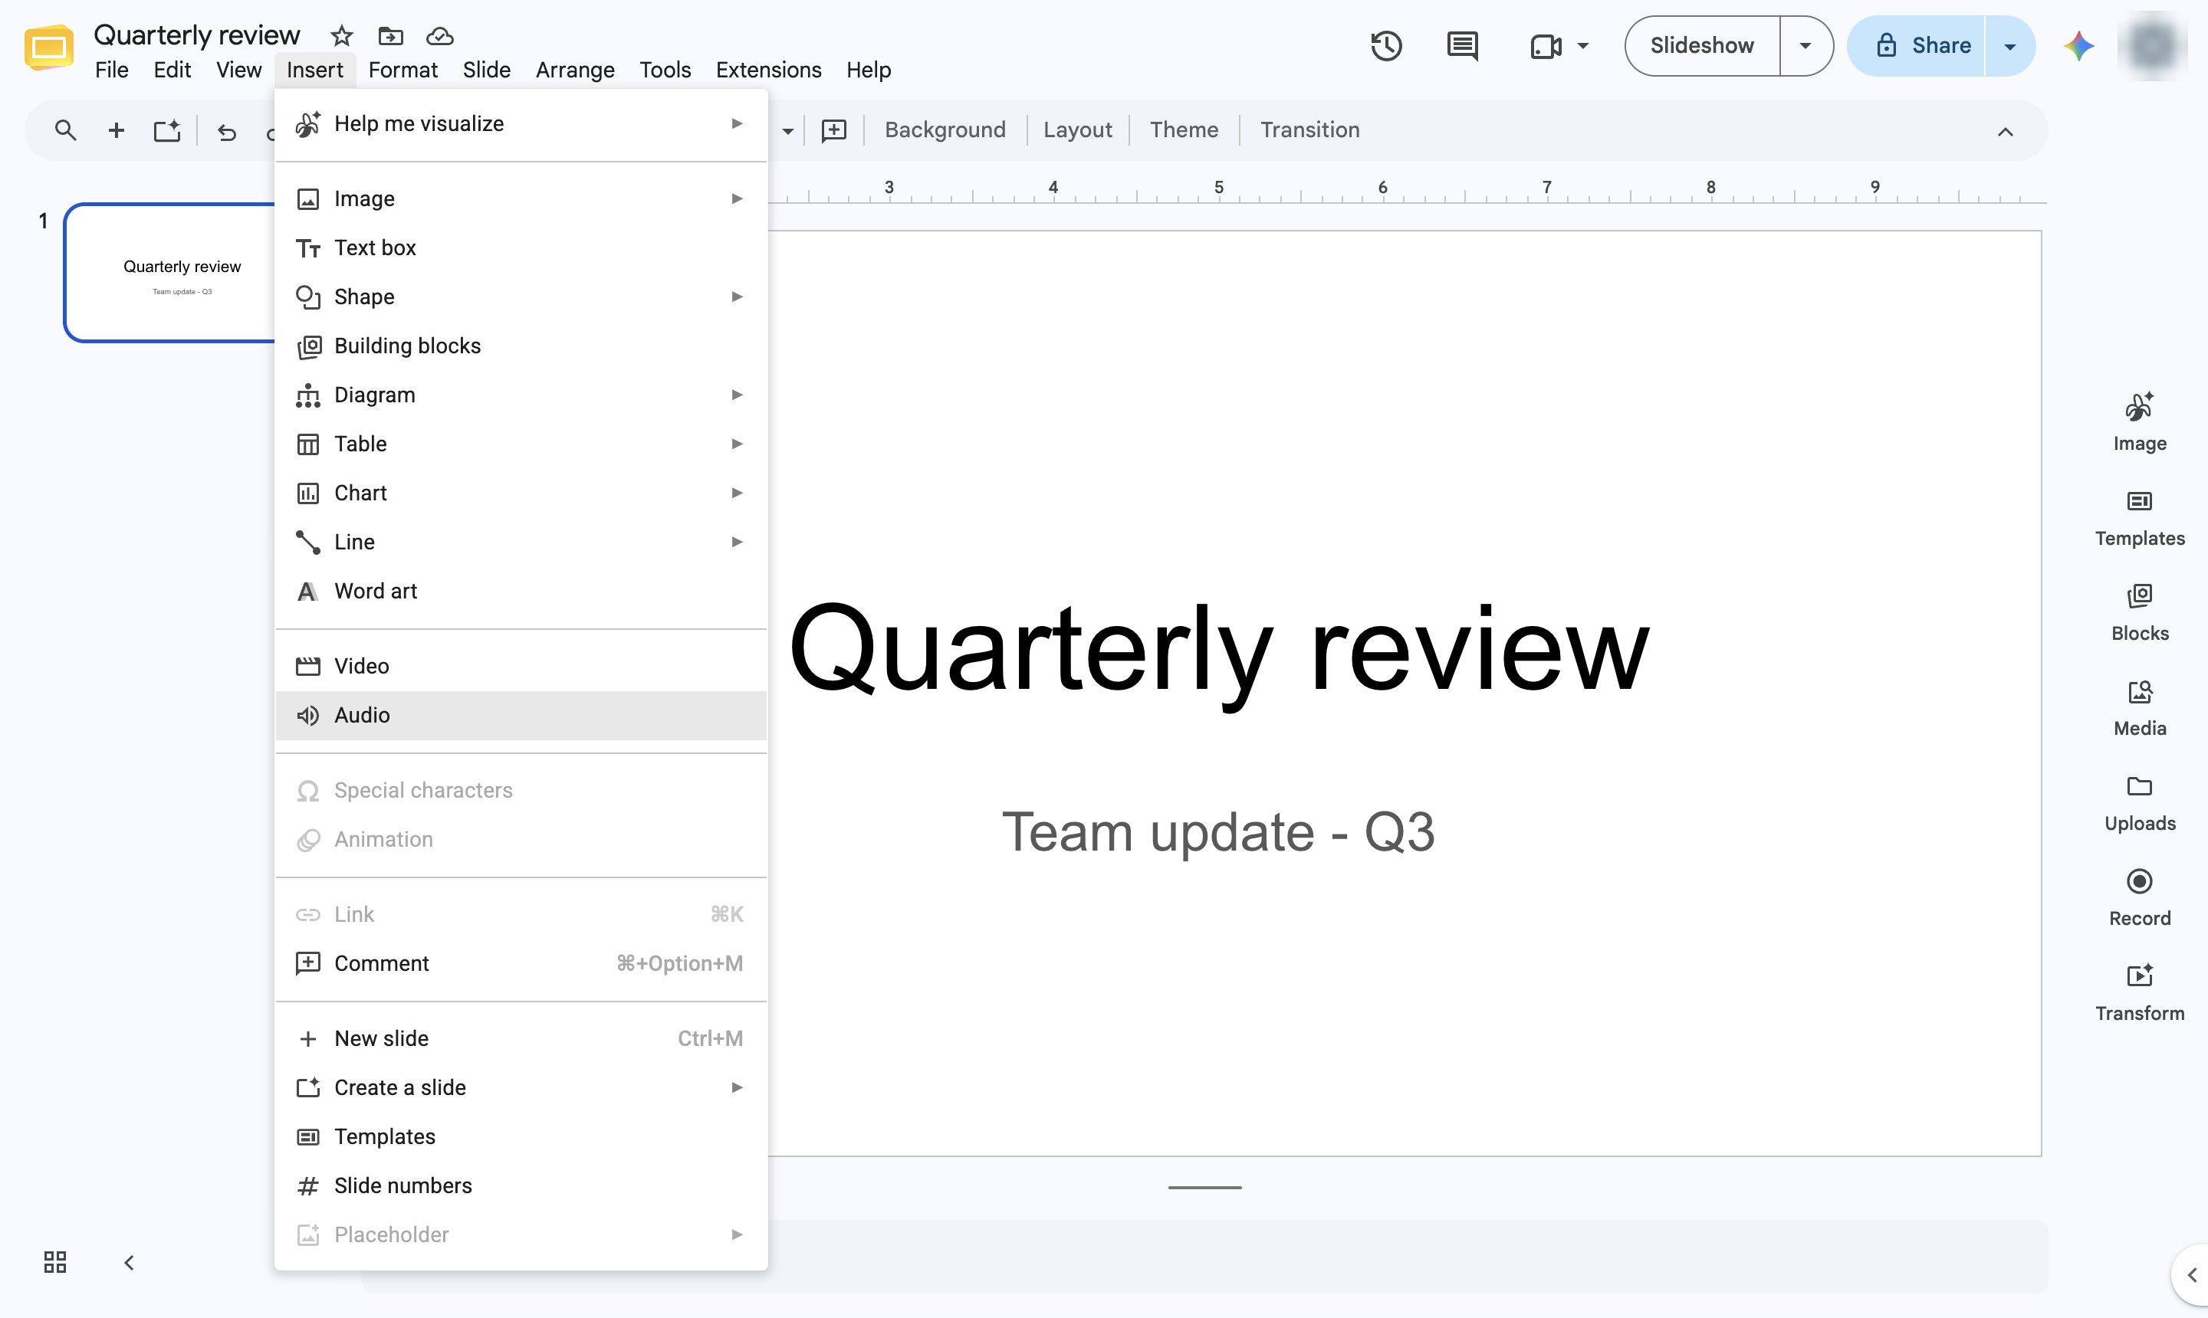Image resolution: width=2208 pixels, height=1318 pixels.
Task: Choose Audio from the Insert menu
Action: point(521,715)
